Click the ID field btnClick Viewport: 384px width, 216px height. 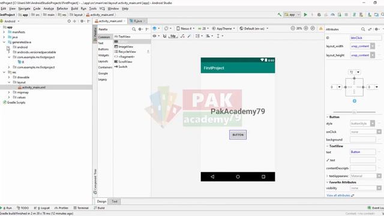coord(365,38)
